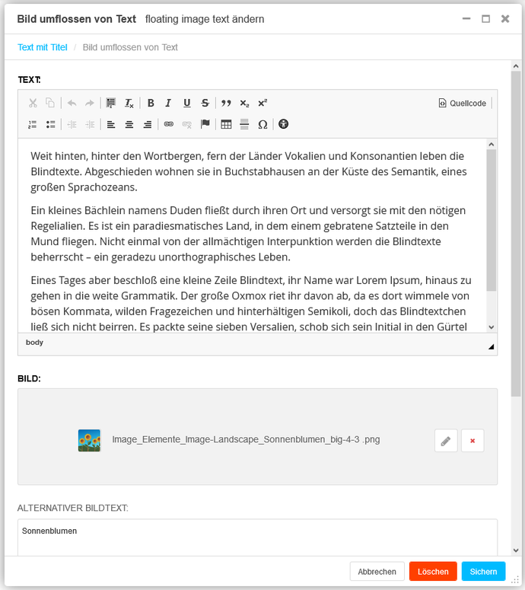The image size is (525, 590).
Task: Insert a numbered list
Action: [x=33, y=125]
